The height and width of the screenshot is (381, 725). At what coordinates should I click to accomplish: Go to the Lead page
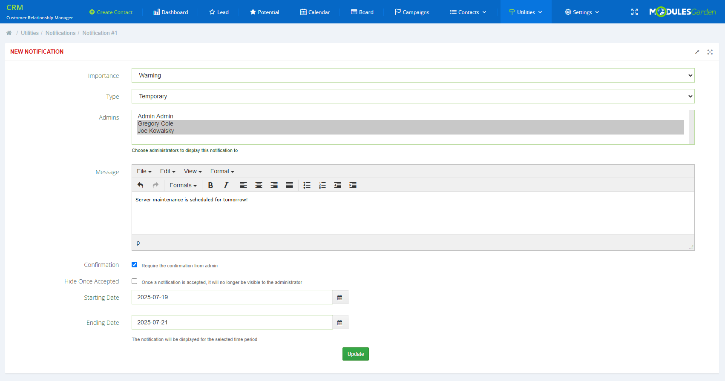click(219, 12)
